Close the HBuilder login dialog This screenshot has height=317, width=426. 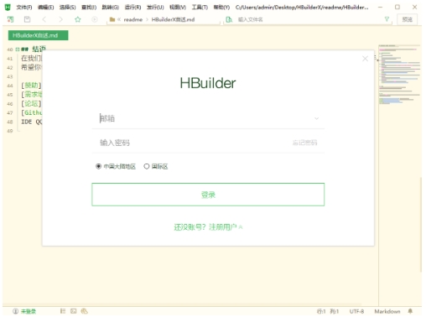coord(365,59)
